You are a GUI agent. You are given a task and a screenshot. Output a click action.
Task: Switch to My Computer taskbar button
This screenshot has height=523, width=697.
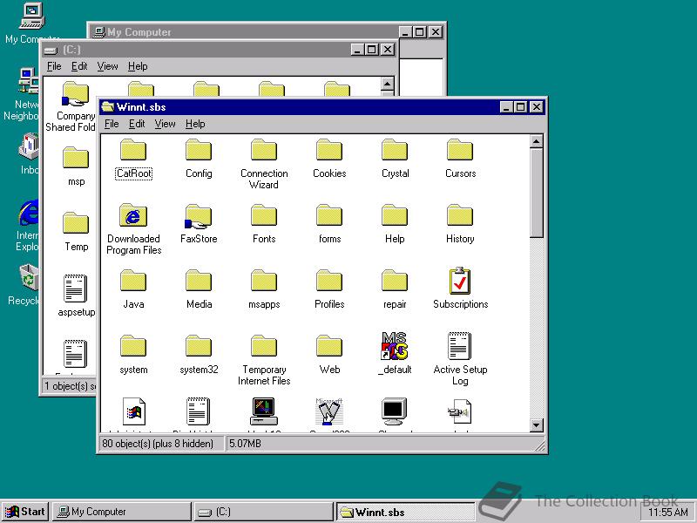(x=121, y=512)
